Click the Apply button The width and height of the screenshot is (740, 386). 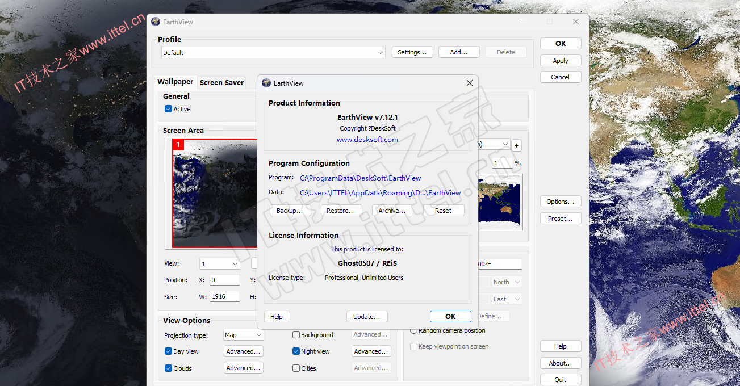tap(561, 61)
